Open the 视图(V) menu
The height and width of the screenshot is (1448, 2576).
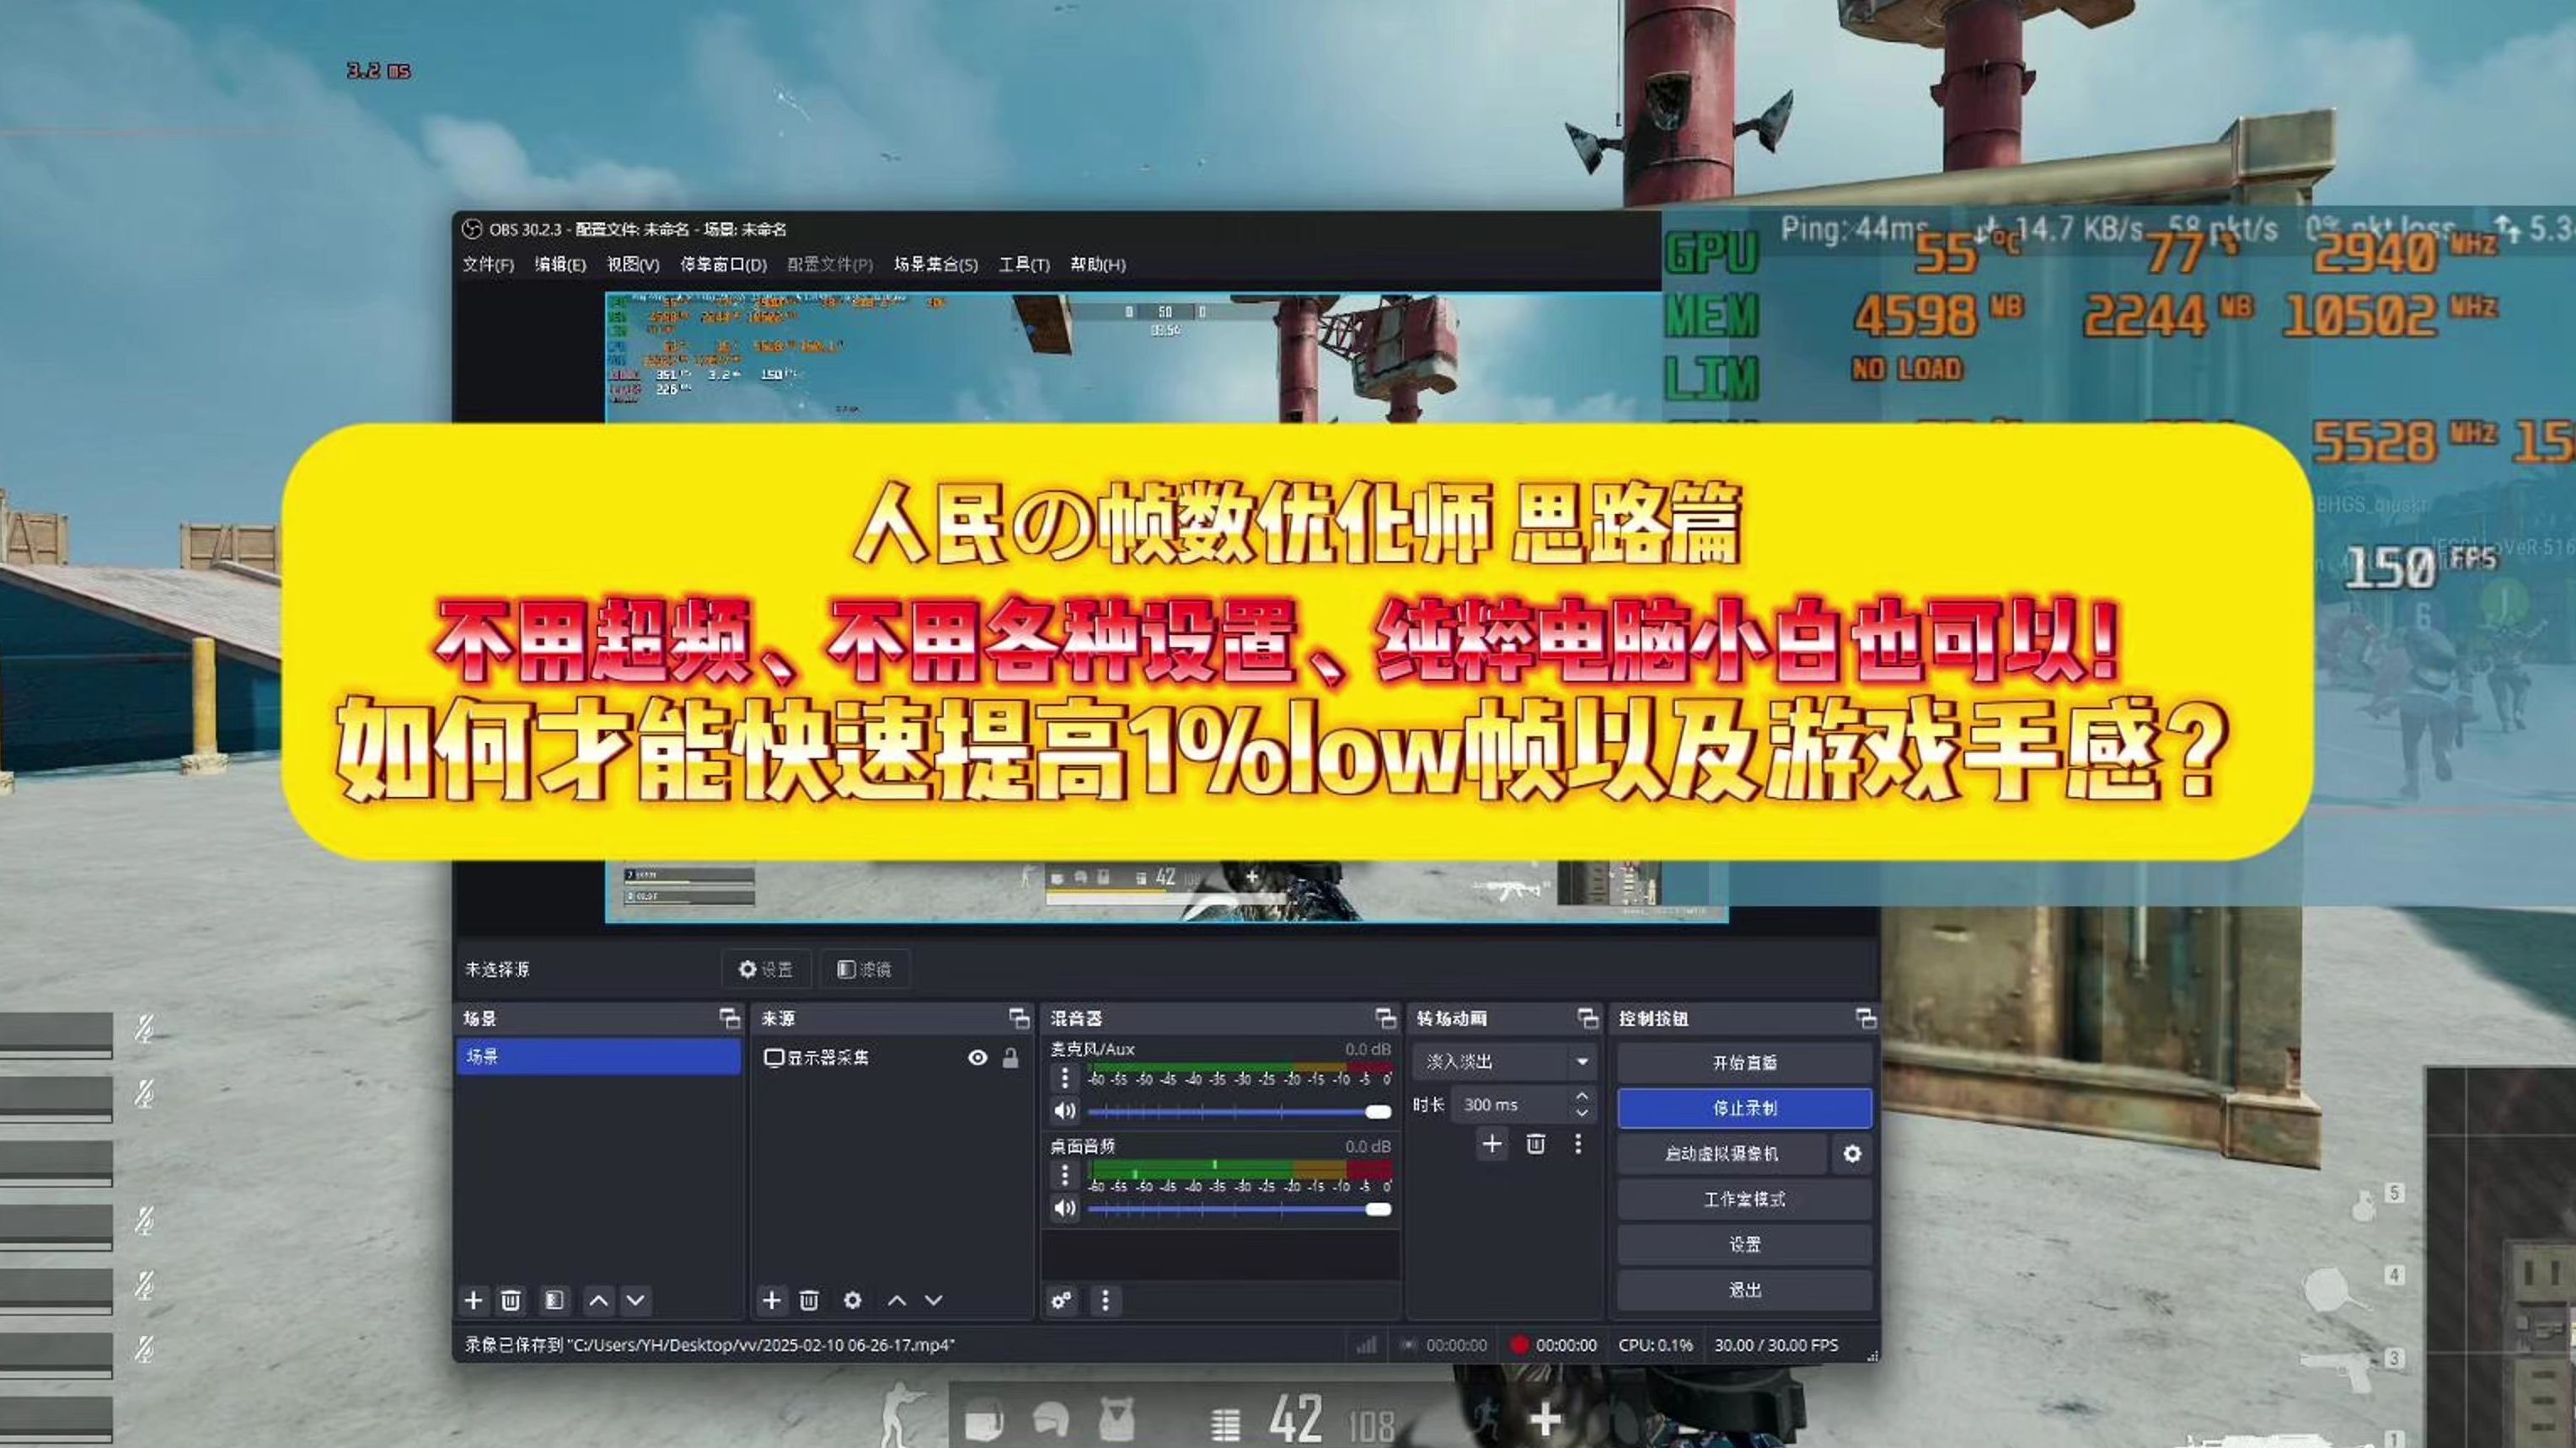pos(633,264)
